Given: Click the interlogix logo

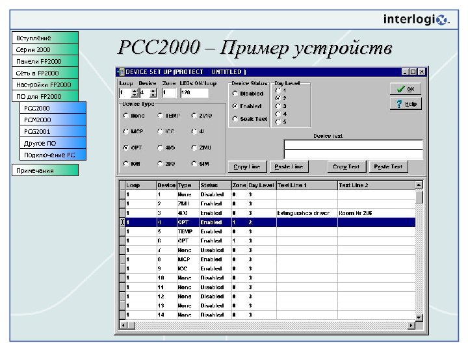Looking at the screenshot, I should coord(416,19).
